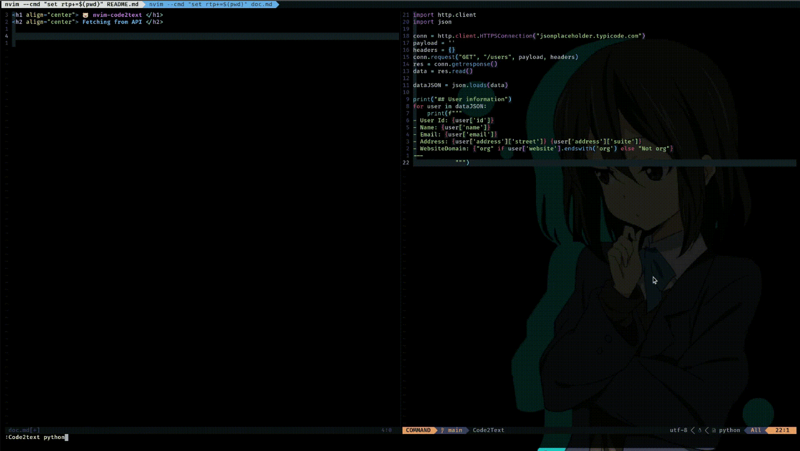Click the Code2Text filename in the statusline
Screen dimensions: 800x451
(488, 430)
